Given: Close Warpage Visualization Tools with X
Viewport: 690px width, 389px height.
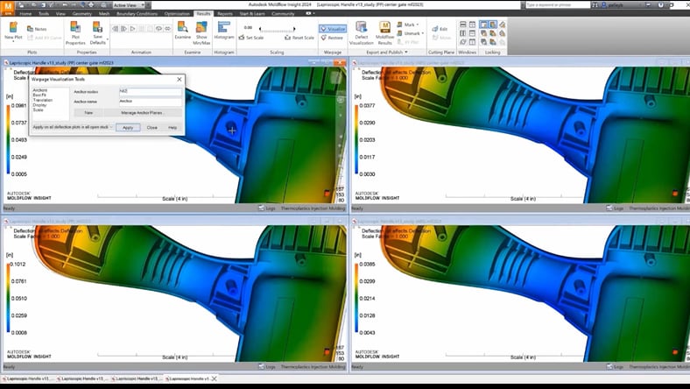Looking at the screenshot, I should (x=180, y=80).
